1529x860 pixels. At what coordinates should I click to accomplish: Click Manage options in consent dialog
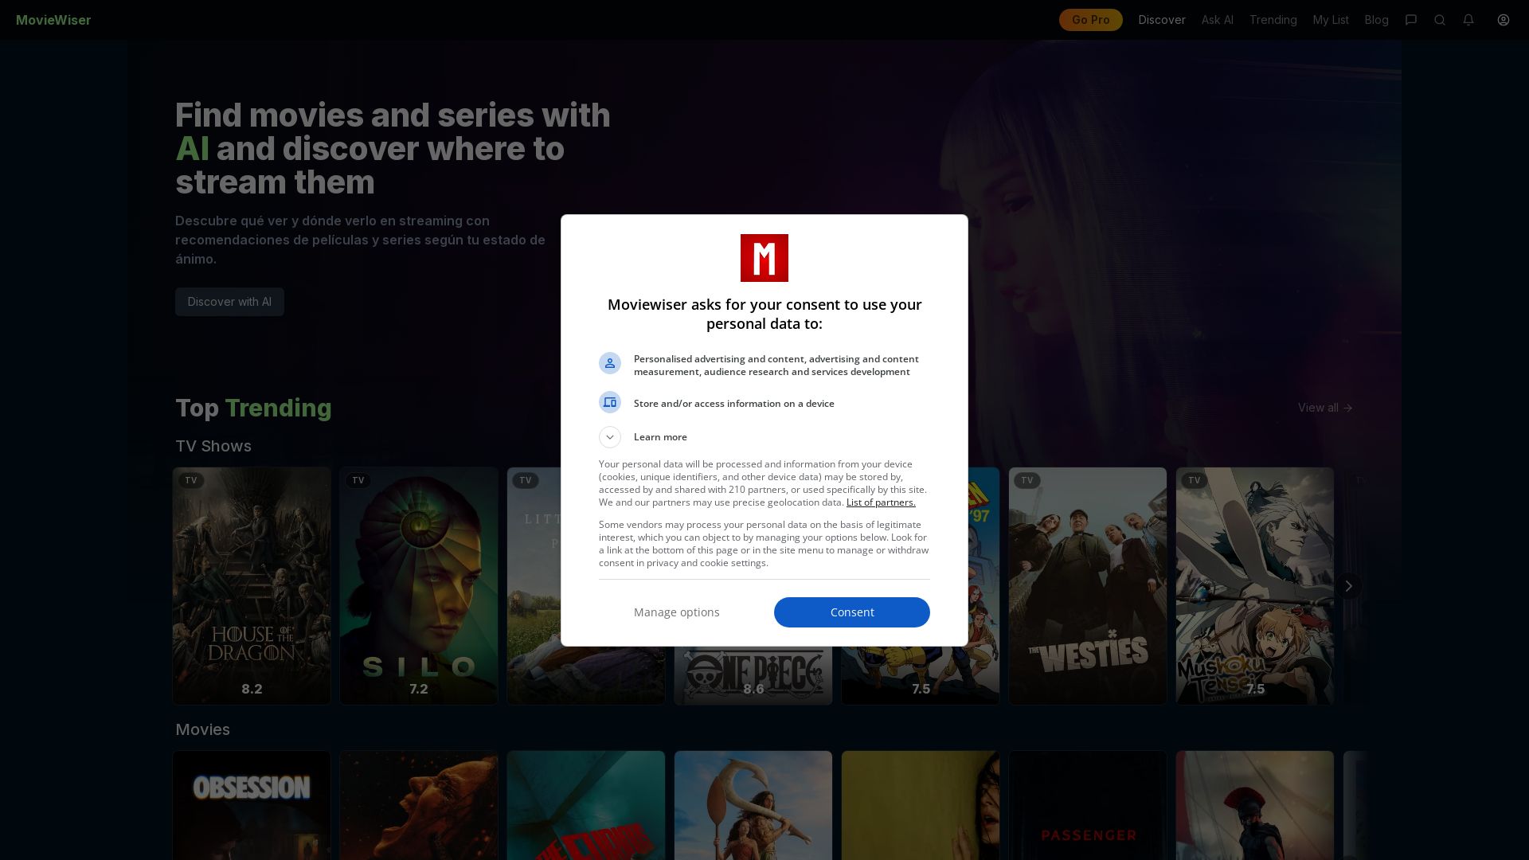677,612
